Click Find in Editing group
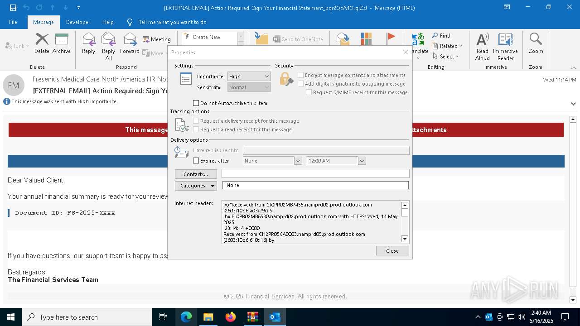This screenshot has width=580, height=326. click(441, 36)
